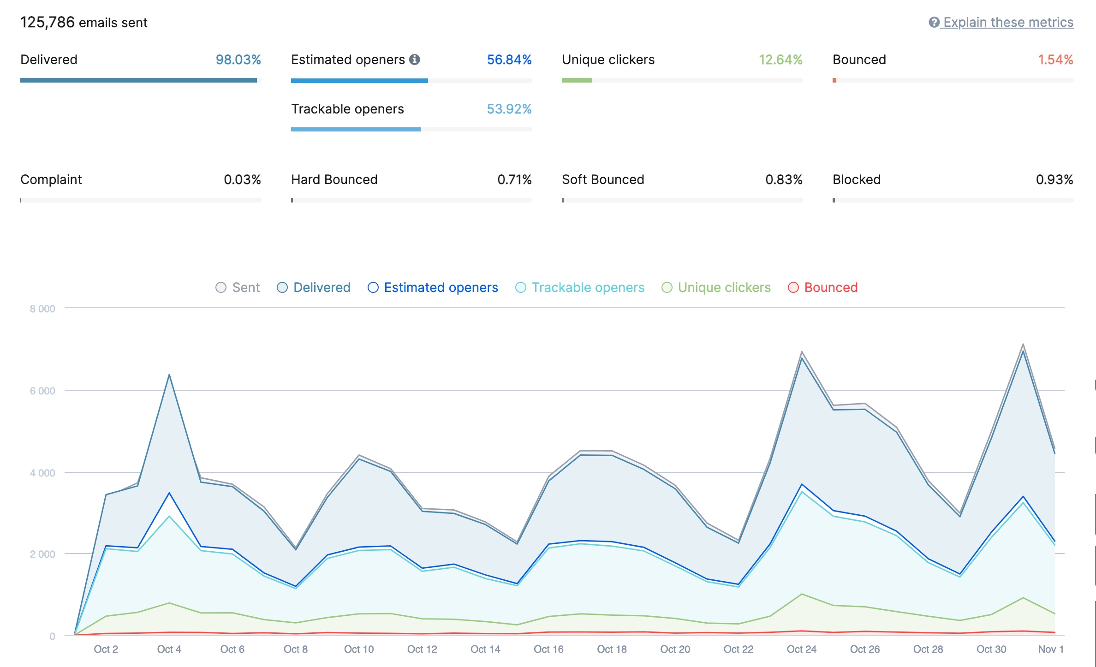Click the Oct 24 peak on the chart
Viewport: 1096px width, 667px height.
click(801, 351)
